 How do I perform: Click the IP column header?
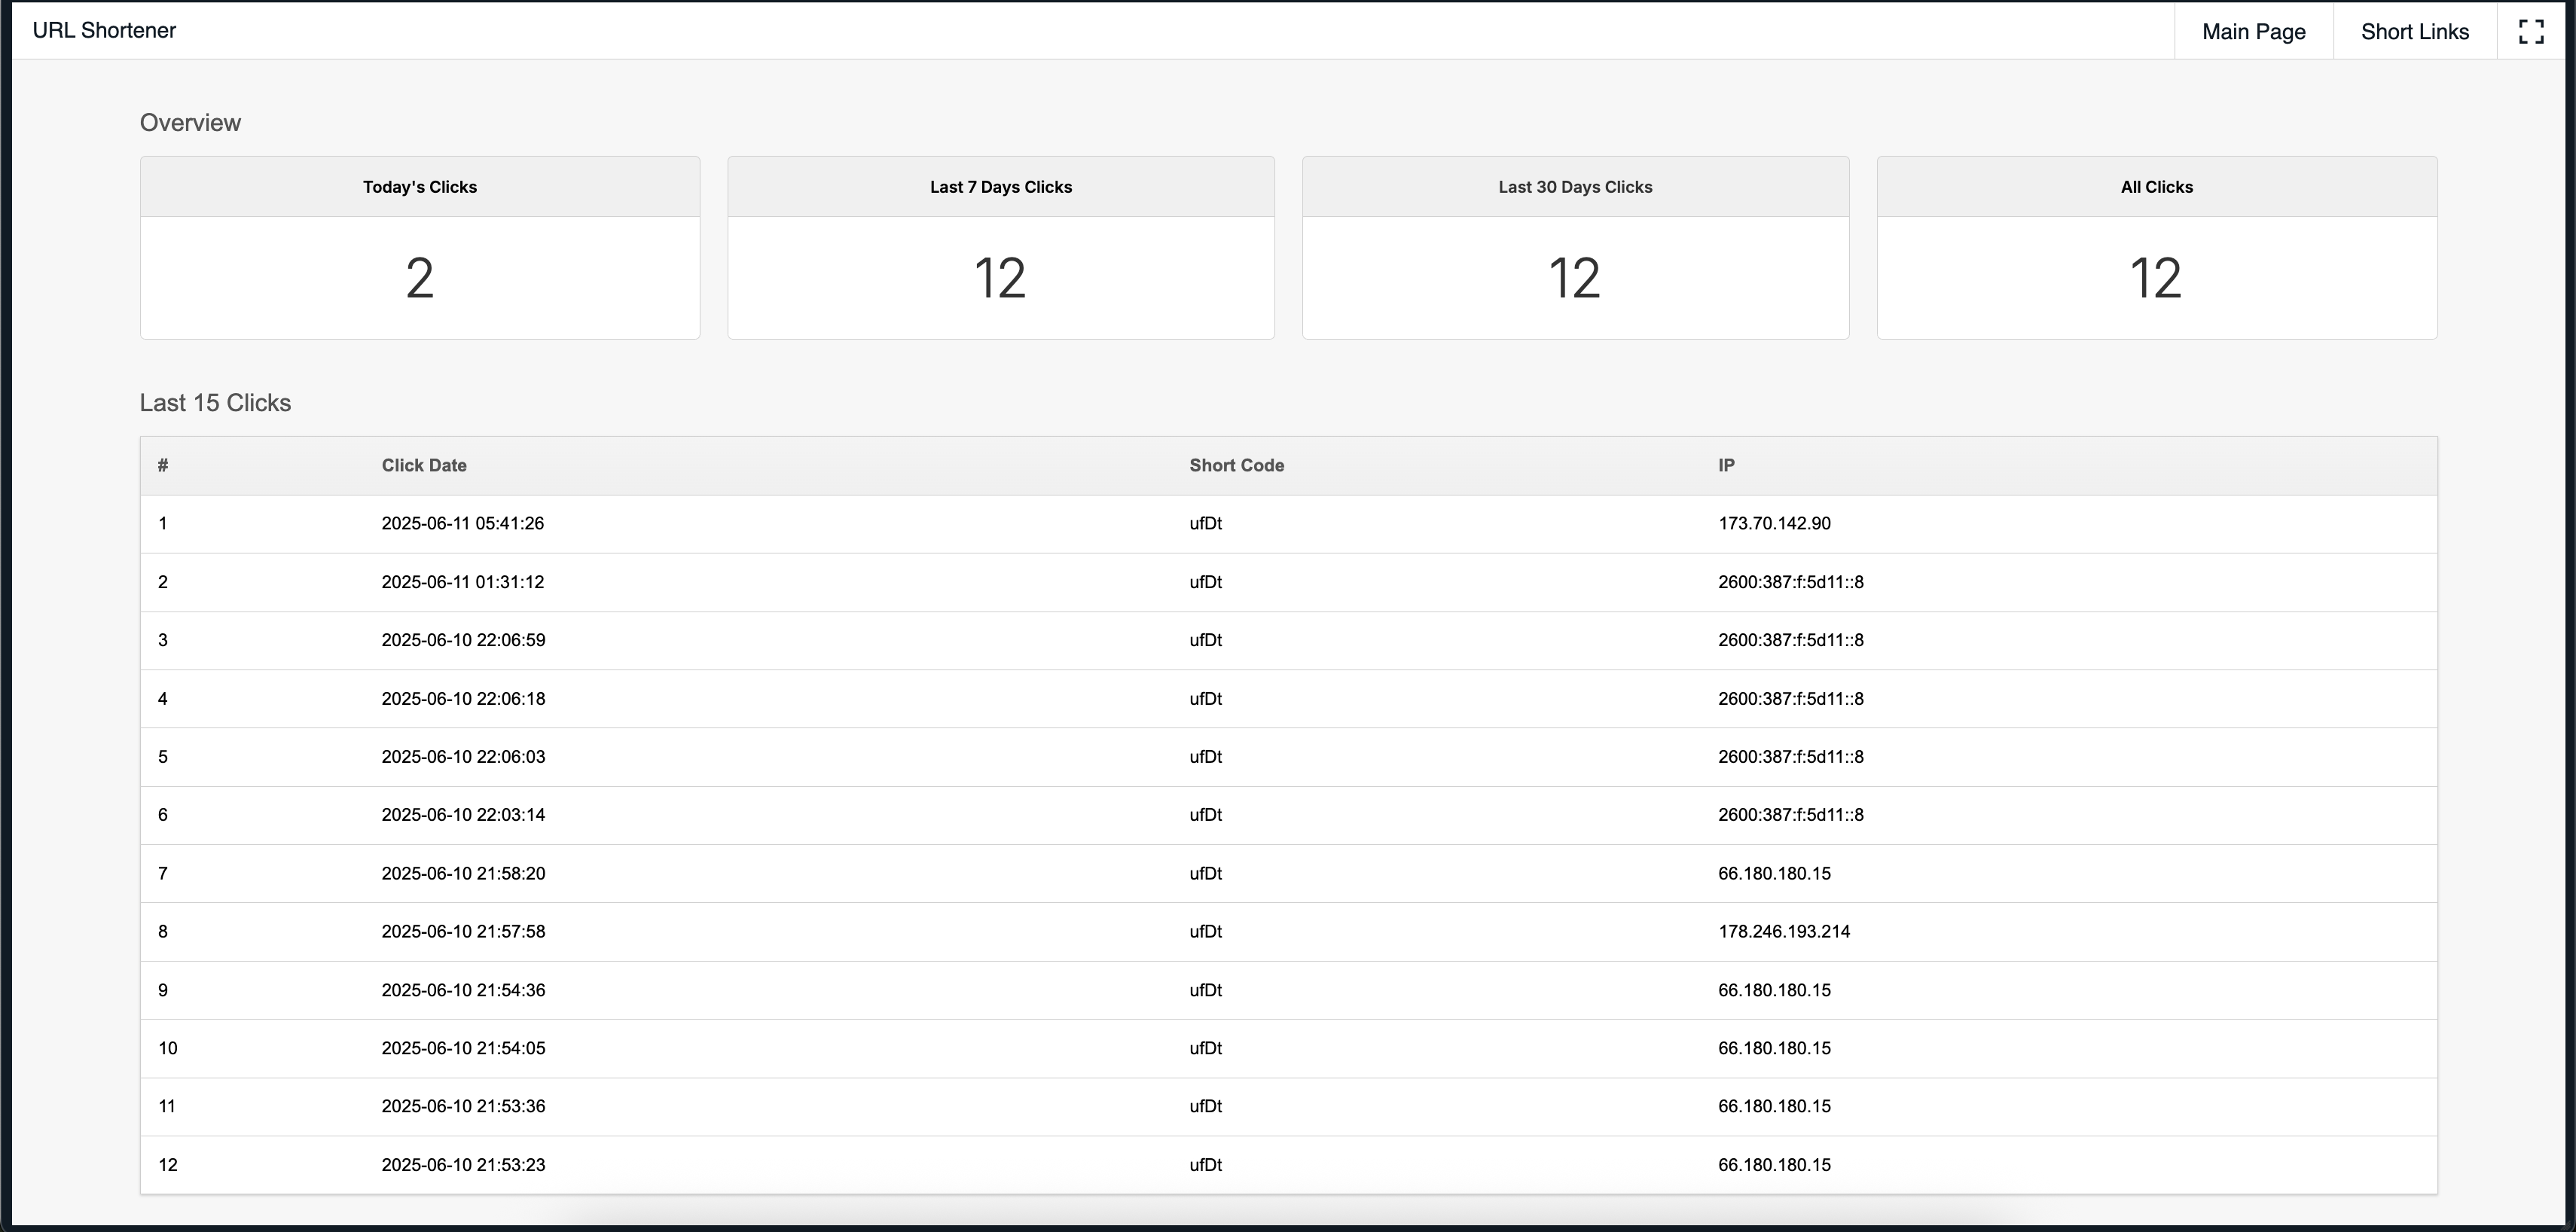1726,465
